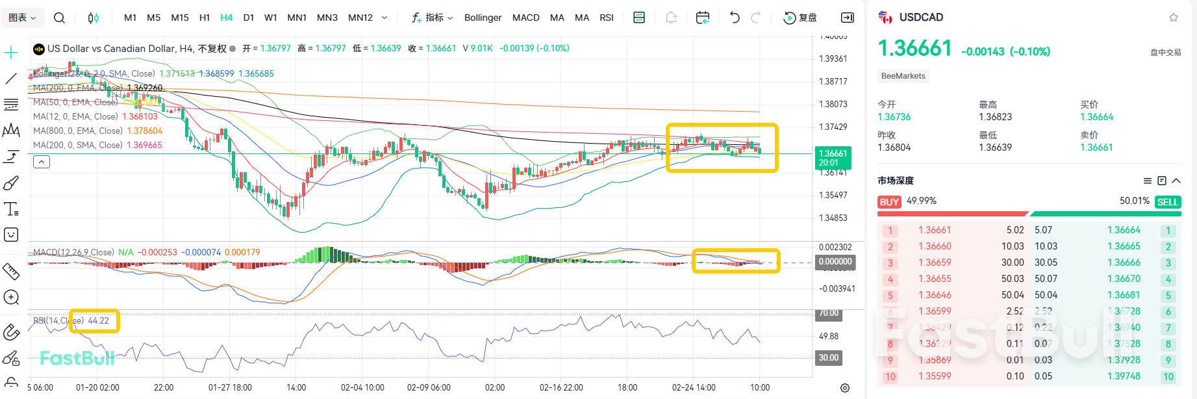Open the 图表 dropdown menu
Viewport: 1197px width, 399px height.
(23, 18)
